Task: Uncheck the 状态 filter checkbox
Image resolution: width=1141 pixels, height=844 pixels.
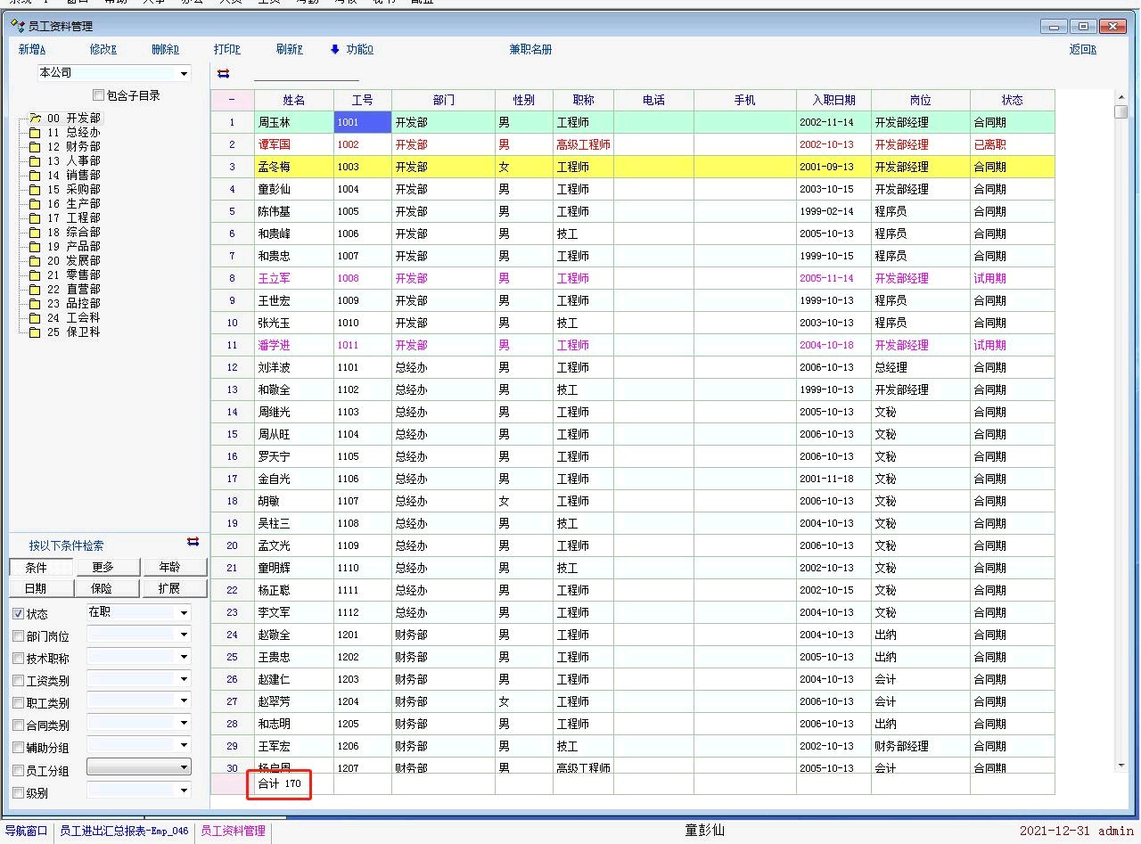Action: [x=19, y=614]
